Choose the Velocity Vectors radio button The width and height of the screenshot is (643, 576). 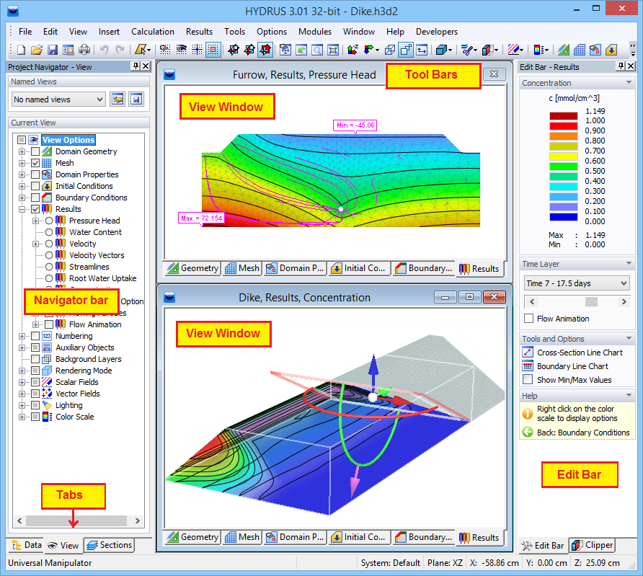pyautogui.click(x=49, y=255)
